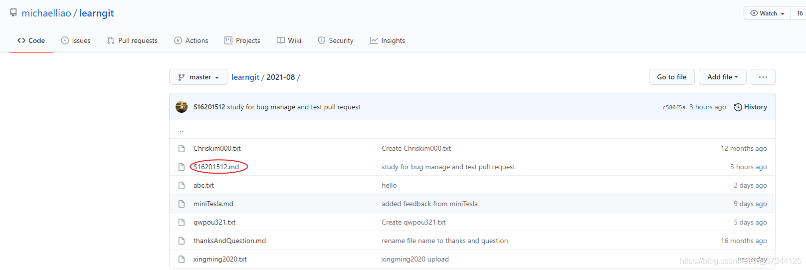
Task: Open commit added feedback from miniTesla
Action: pos(429,204)
